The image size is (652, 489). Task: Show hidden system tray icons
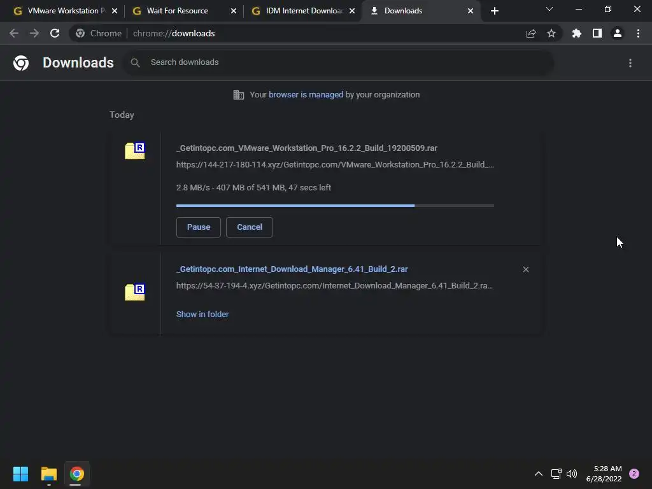click(x=539, y=474)
